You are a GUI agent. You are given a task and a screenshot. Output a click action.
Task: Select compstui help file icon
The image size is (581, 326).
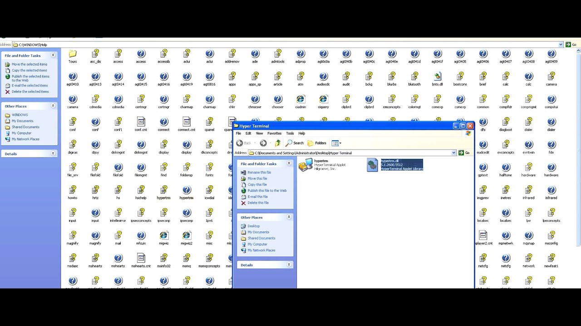(551, 99)
